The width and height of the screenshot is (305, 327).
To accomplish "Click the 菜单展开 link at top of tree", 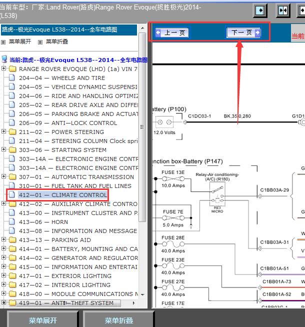I will tap(19, 41).
